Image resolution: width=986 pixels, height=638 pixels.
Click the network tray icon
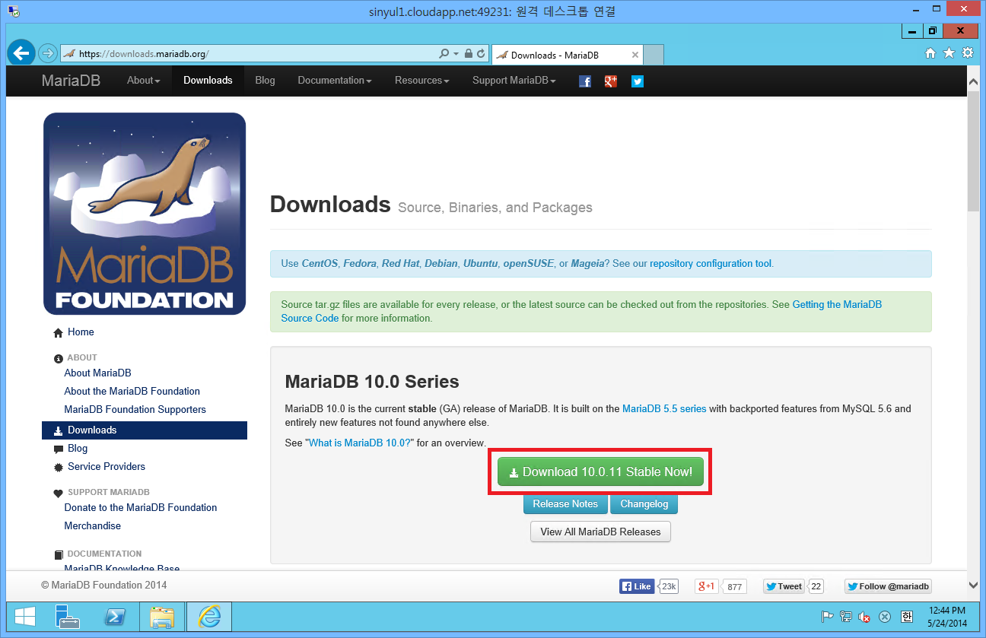845,617
